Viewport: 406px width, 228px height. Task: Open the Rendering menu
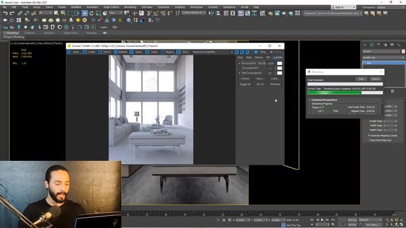pos(130,7)
